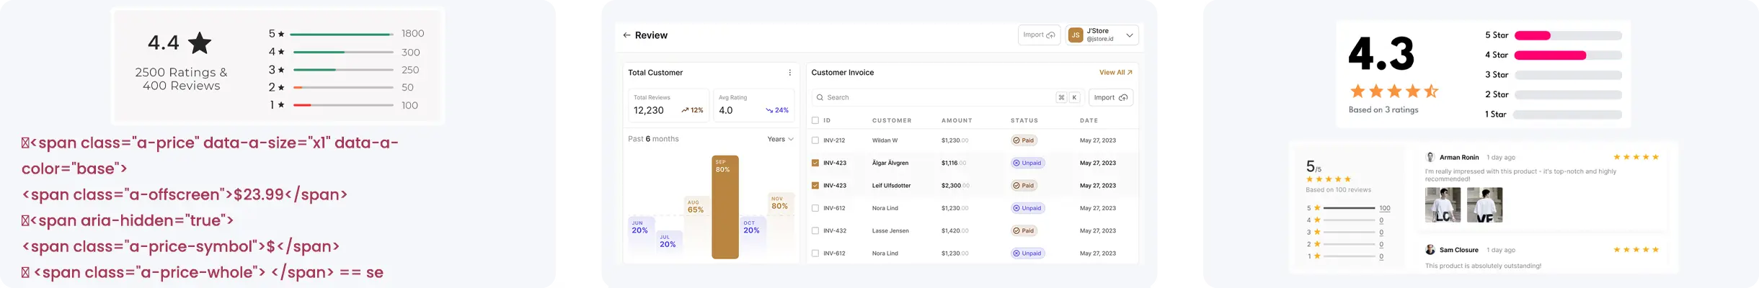
Task: Click the Paid badge in Wildan W row
Action: 1024,140
